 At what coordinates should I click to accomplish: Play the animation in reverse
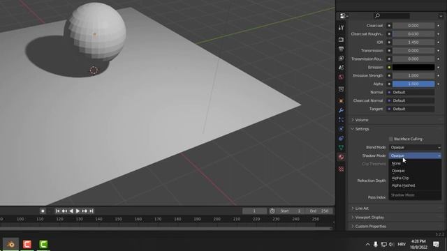coord(71,211)
